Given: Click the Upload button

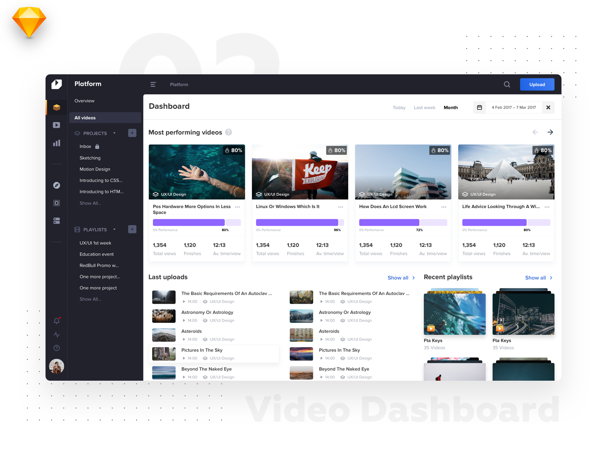Looking at the screenshot, I should (537, 84).
